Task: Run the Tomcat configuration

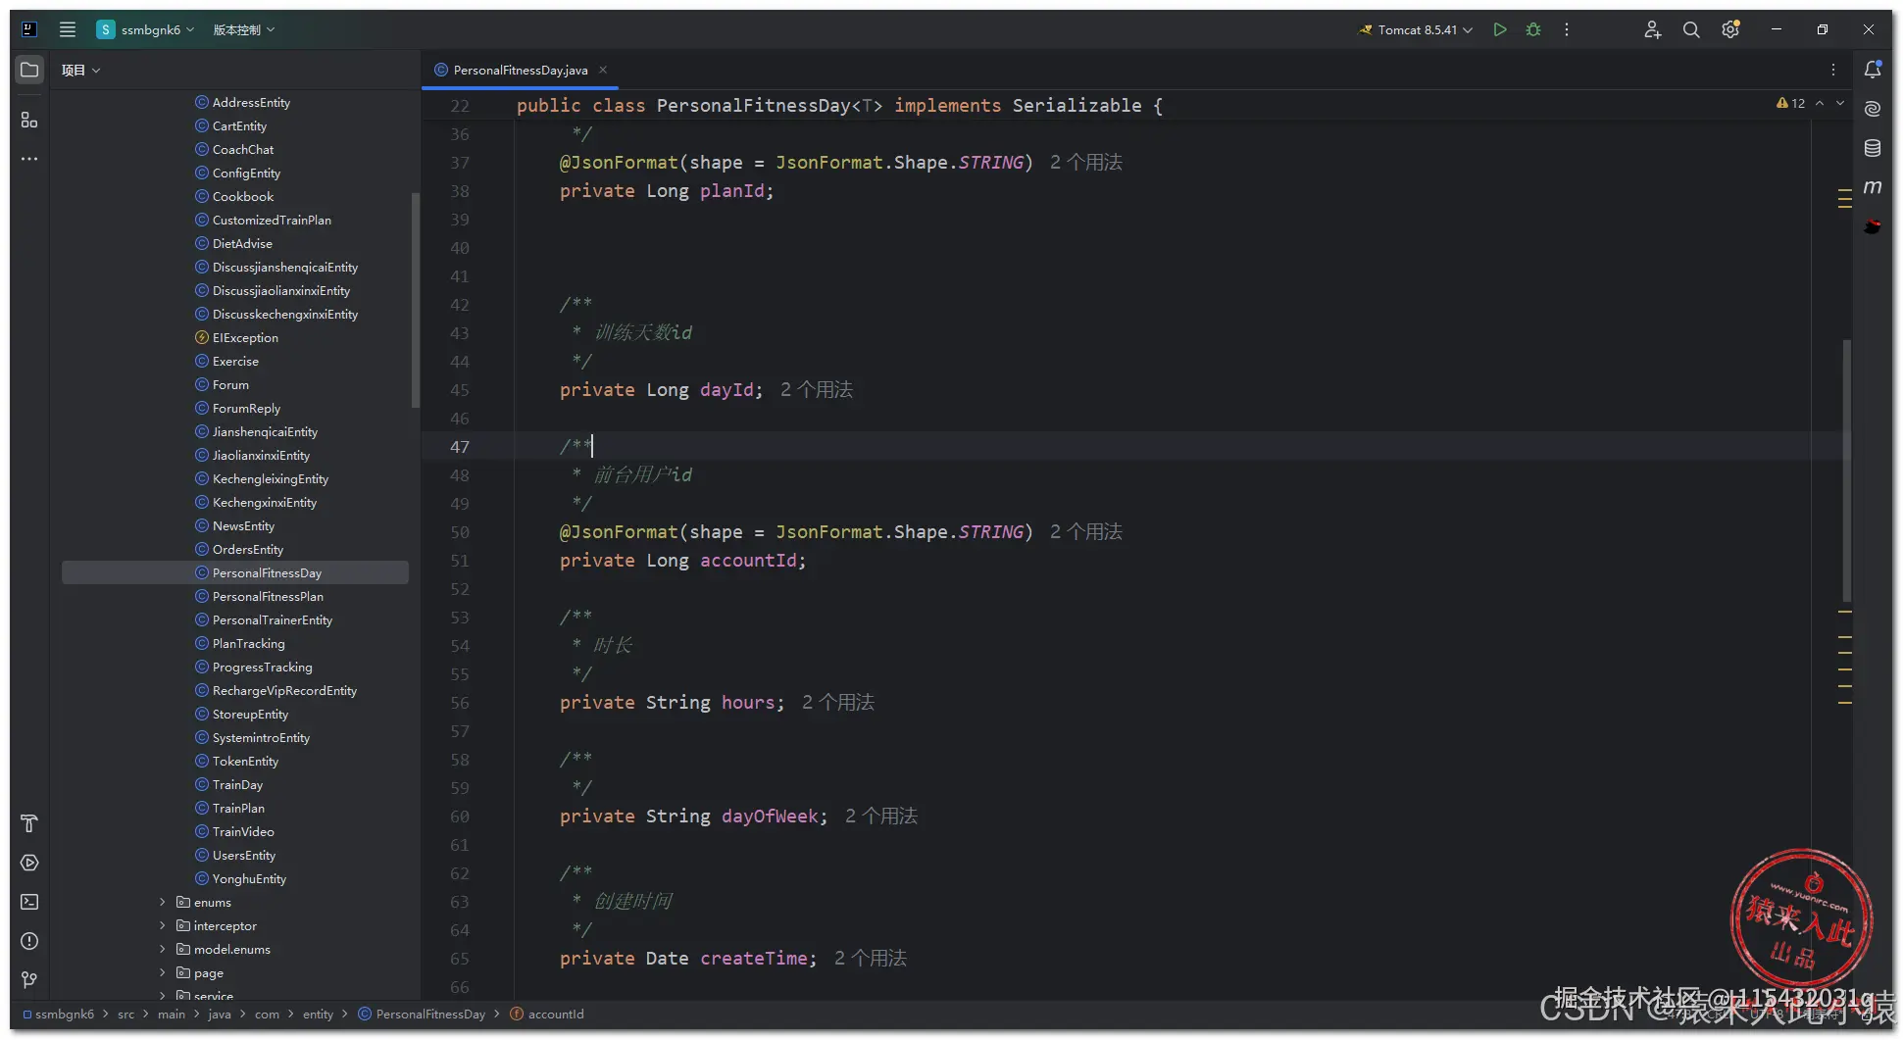Action: (x=1499, y=29)
